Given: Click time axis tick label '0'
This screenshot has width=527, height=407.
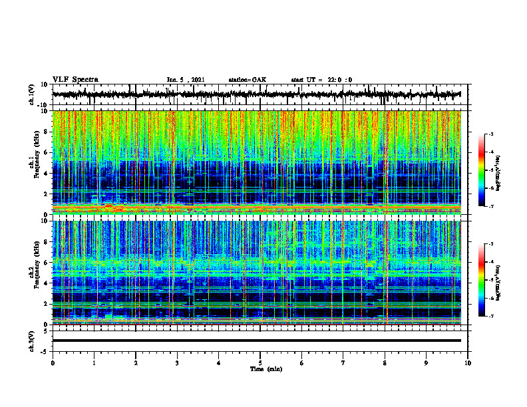Looking at the screenshot, I should 53,363.
